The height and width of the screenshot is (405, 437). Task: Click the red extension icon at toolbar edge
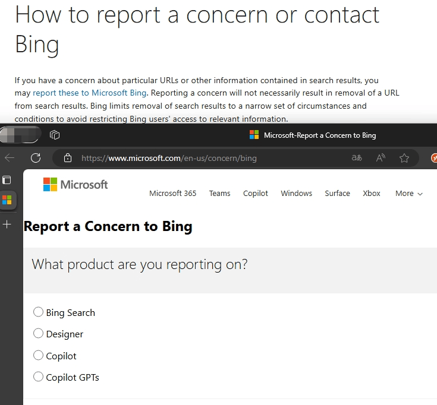(x=433, y=158)
